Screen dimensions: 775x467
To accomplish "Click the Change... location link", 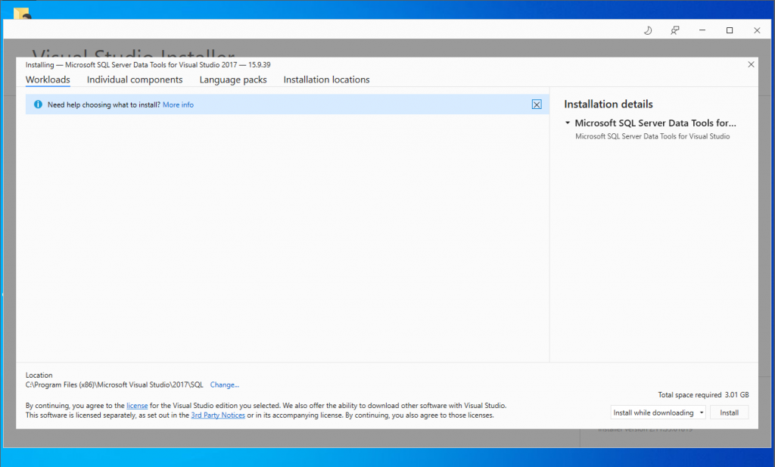I will (x=224, y=384).
